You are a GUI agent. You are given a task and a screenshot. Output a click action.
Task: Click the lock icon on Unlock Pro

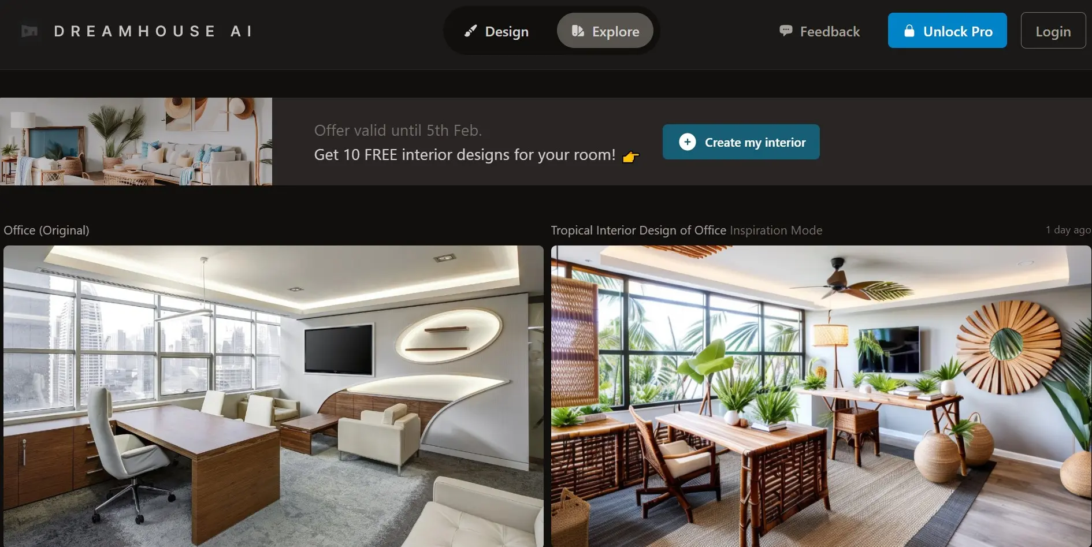point(909,31)
